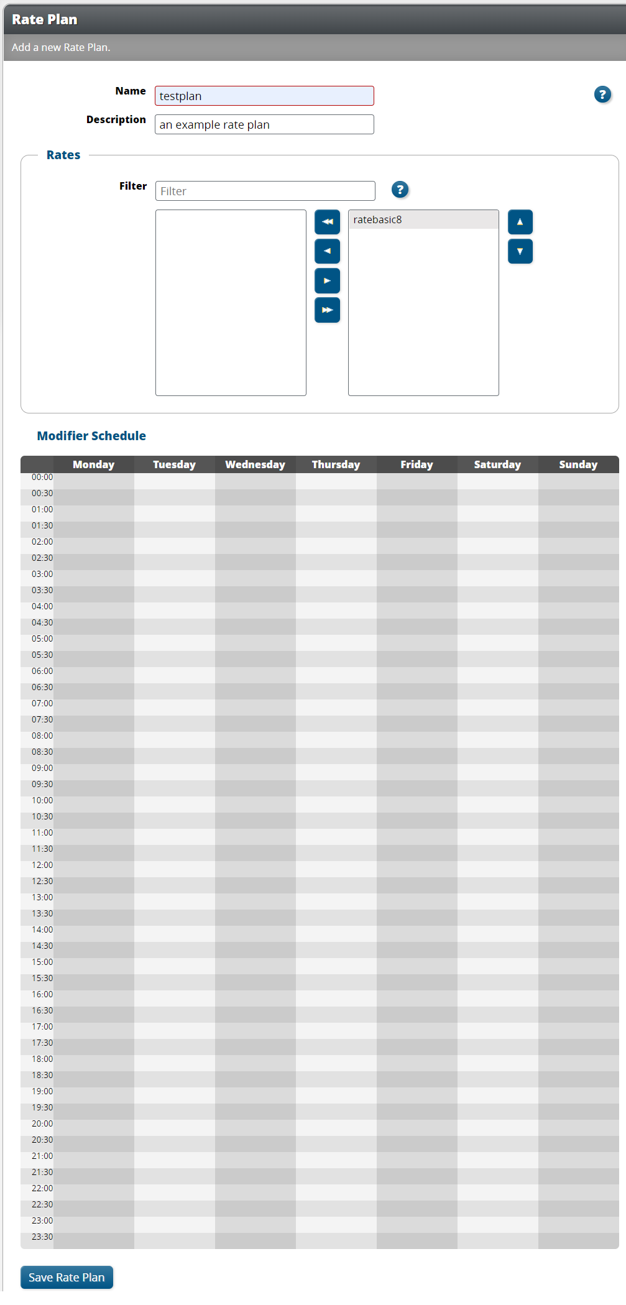Click the Friday 17:30 schedule cell
626x1305 pixels.
(417, 1043)
